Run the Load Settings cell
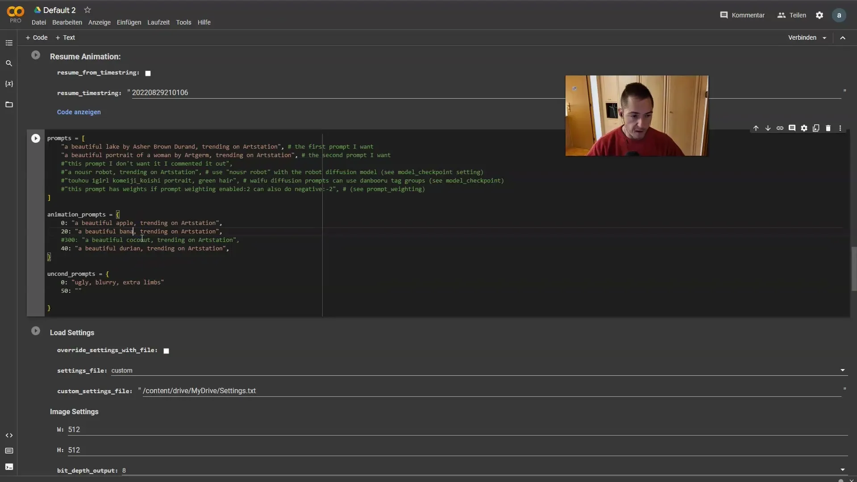 pos(36,331)
